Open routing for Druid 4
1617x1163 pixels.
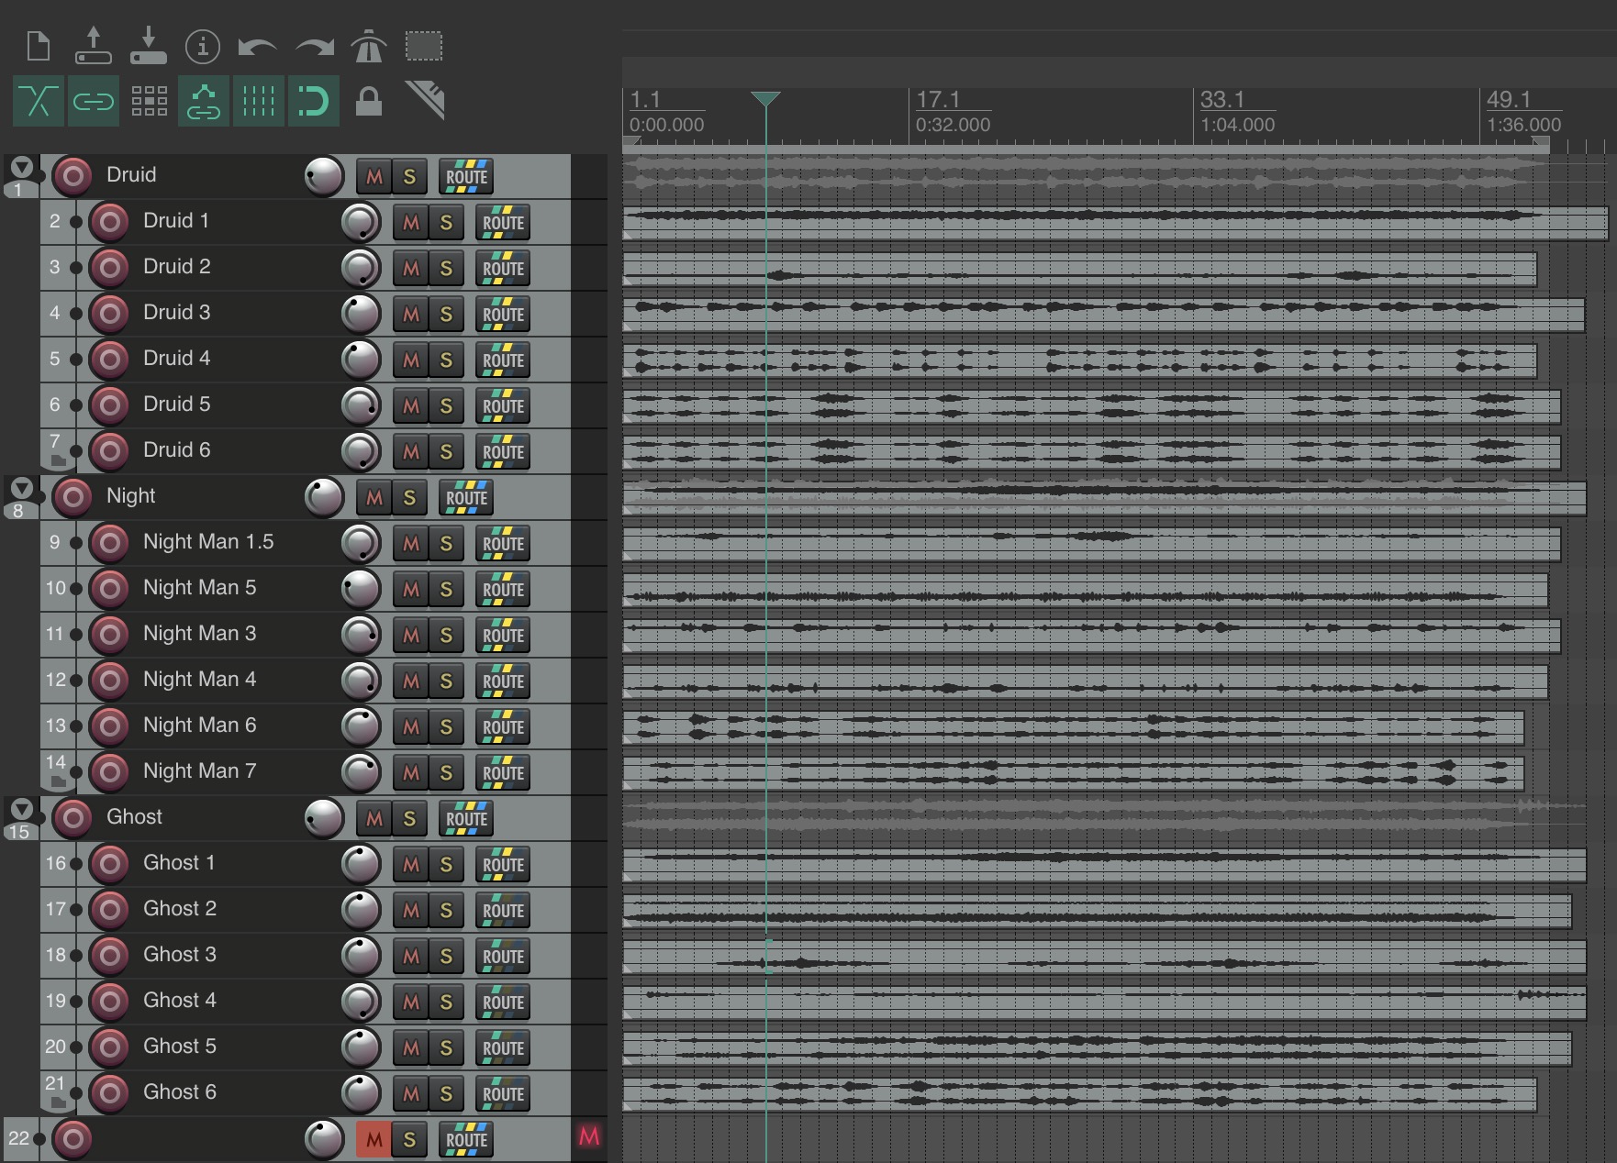pos(503,360)
